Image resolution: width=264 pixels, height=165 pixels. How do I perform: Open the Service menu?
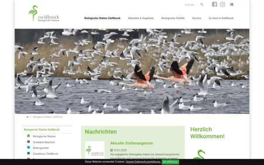pos(197,18)
